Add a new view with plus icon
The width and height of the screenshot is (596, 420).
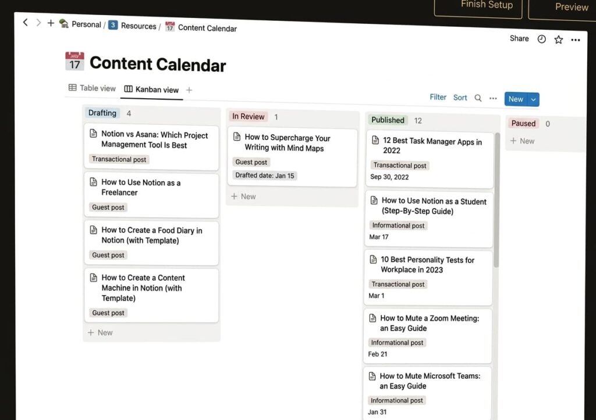189,90
